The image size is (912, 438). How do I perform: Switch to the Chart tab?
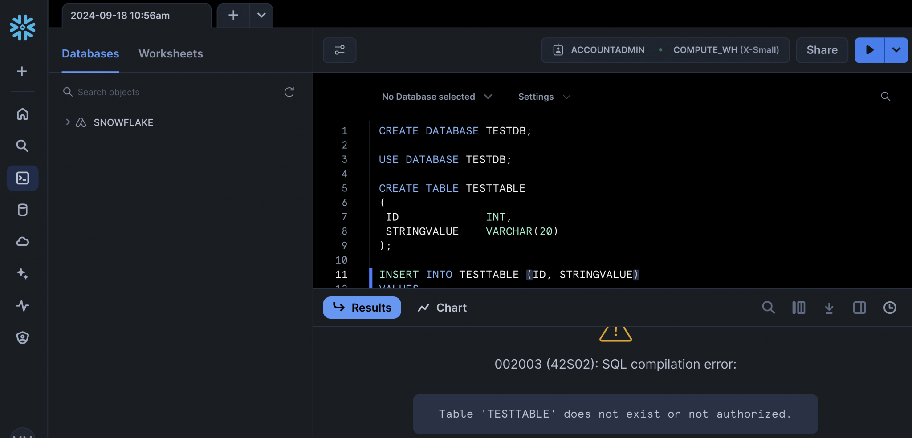(442, 308)
